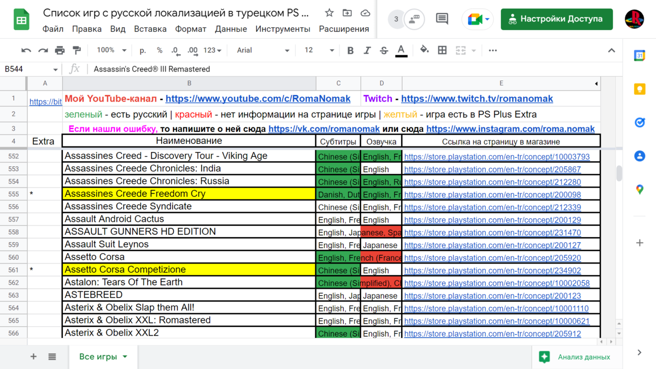Toggle italic formatting
This screenshot has width=656, height=369.
(x=367, y=50)
